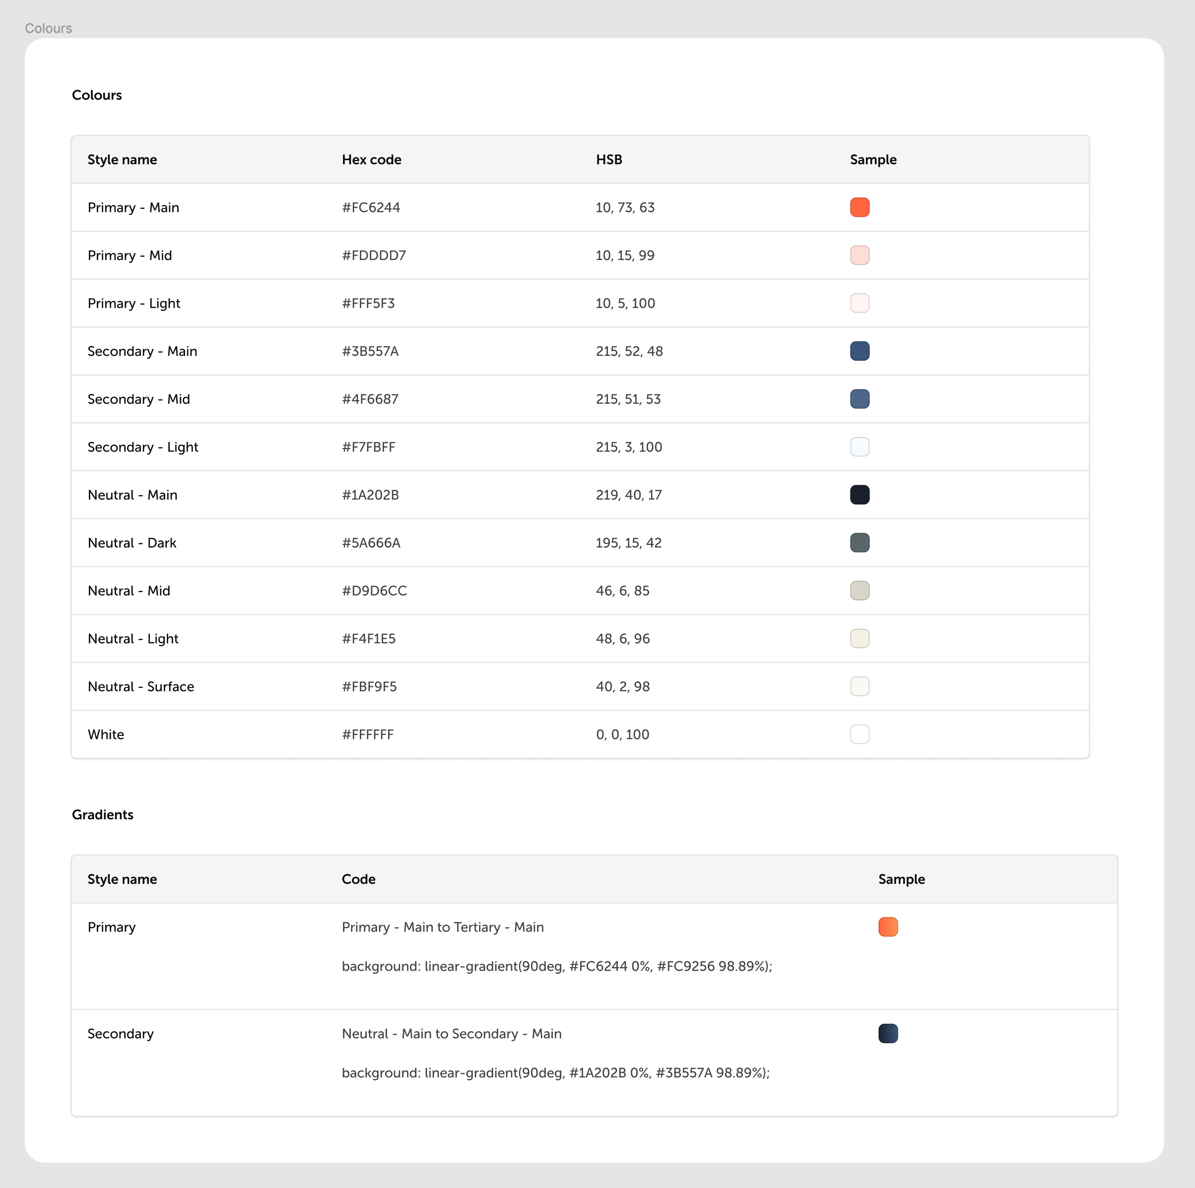The height and width of the screenshot is (1188, 1195).
Task: Select the White color sample swatch
Action: coord(859,734)
